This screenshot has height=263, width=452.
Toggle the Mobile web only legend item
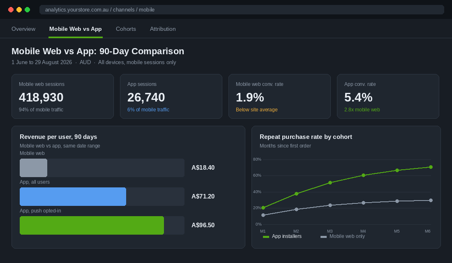click(342, 236)
